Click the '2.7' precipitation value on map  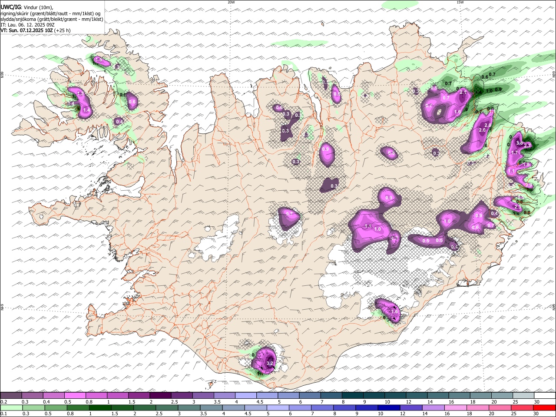point(528,146)
